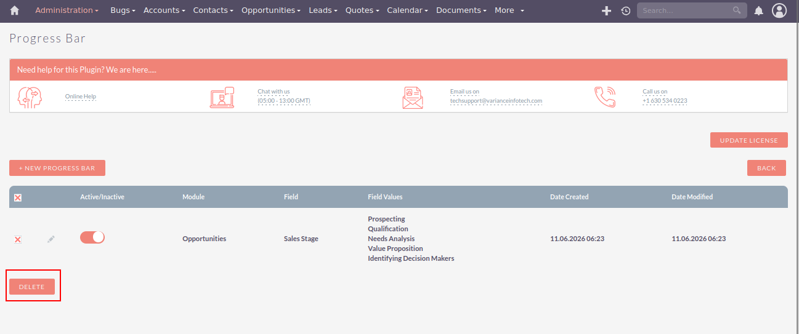Click the Date Created column header
Image resolution: width=799 pixels, height=334 pixels.
tap(569, 197)
